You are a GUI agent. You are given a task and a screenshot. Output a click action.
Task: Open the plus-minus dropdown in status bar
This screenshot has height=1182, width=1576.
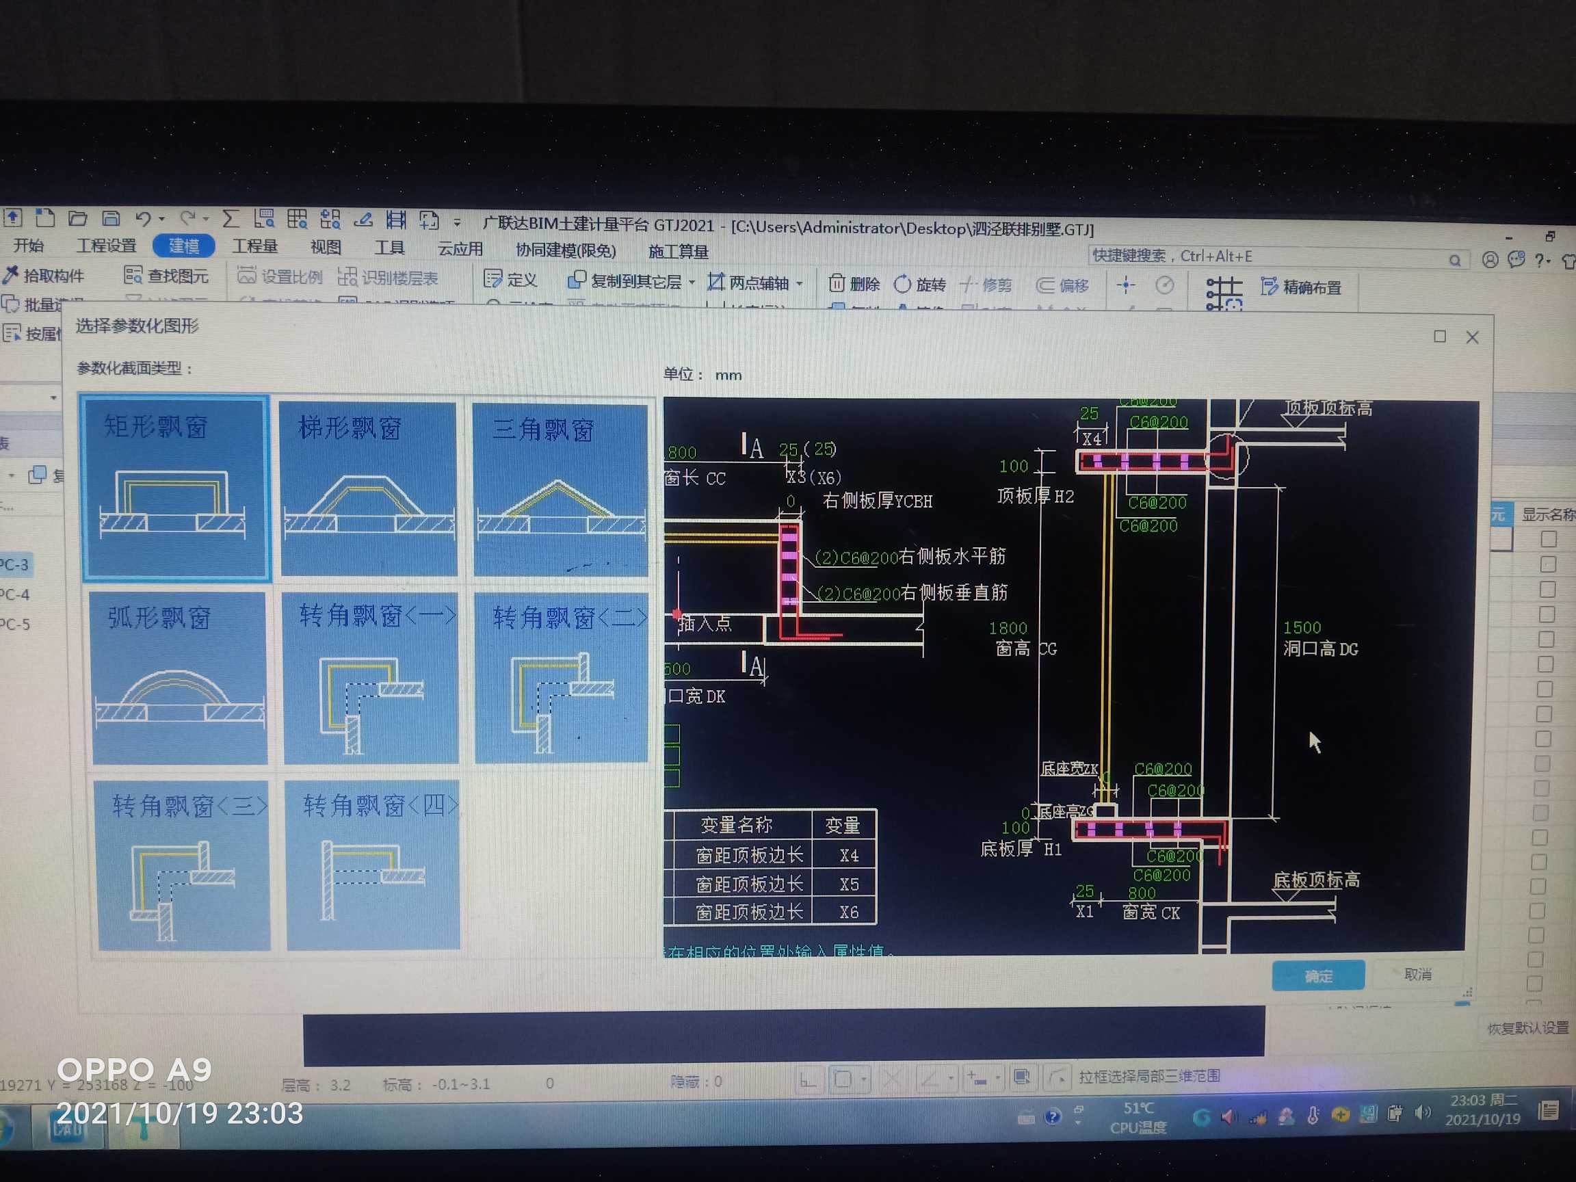(997, 1078)
